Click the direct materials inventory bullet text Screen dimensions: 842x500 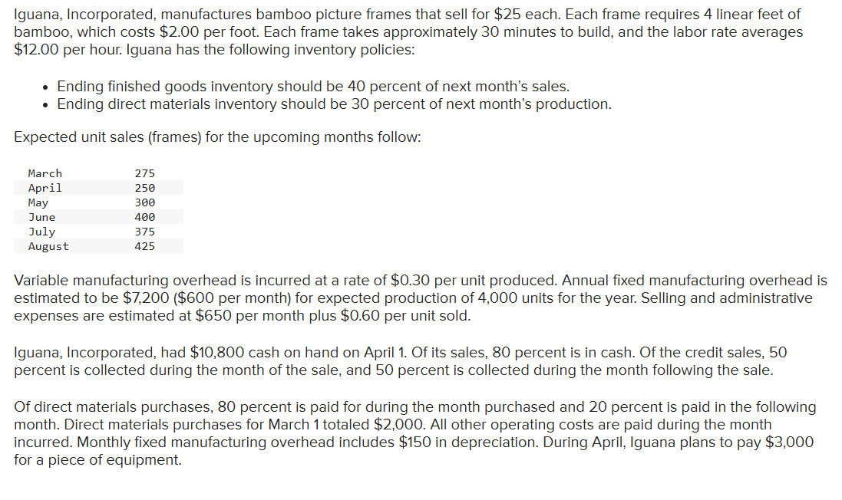334,104
